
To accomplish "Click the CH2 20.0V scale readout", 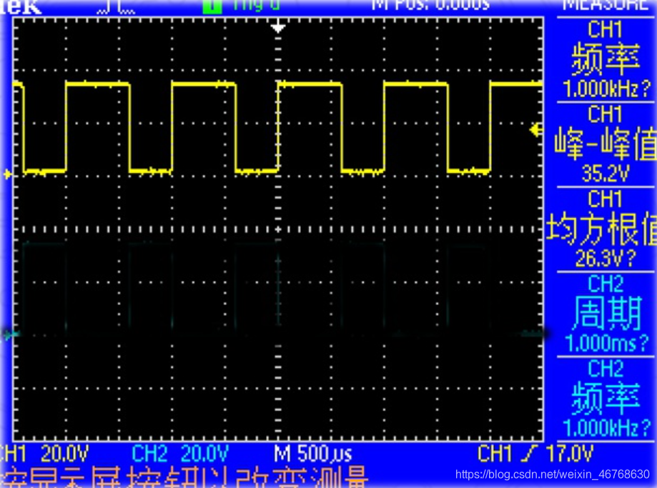I will (180, 453).
